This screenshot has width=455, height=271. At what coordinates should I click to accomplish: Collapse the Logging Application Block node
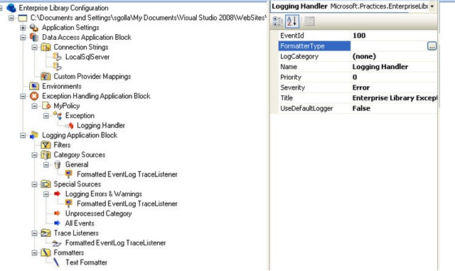point(23,135)
